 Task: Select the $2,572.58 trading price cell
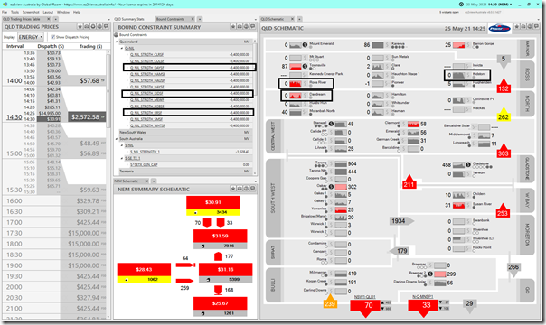[87, 117]
